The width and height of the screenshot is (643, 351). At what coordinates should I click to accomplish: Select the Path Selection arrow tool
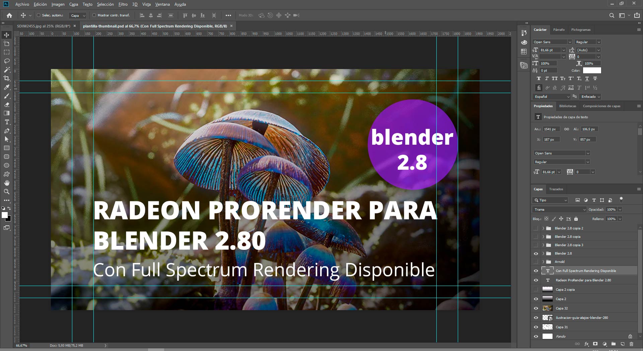(x=7, y=139)
